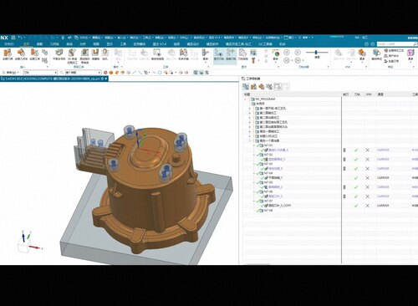418x306 pixels.
Task: Click CARRIER cell in the N7-04 operation row
Action: pyautogui.click(x=383, y=178)
